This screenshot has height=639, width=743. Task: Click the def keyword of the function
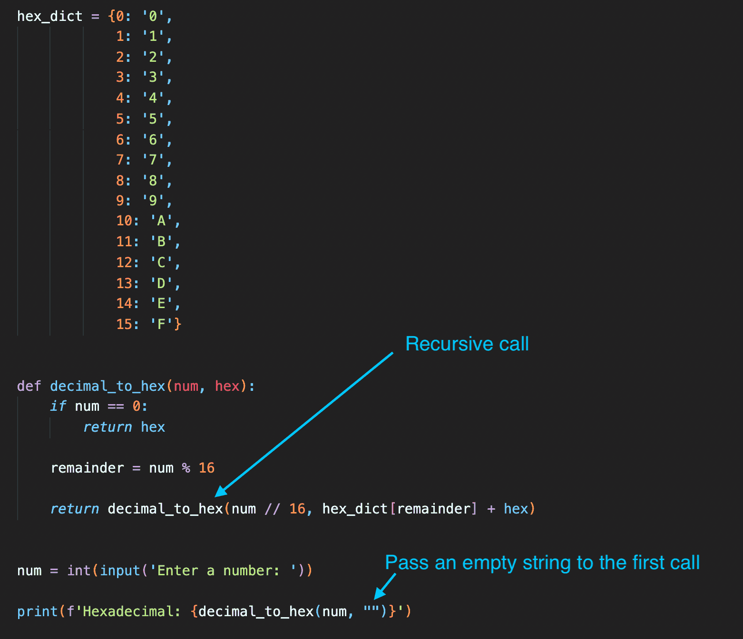point(29,386)
